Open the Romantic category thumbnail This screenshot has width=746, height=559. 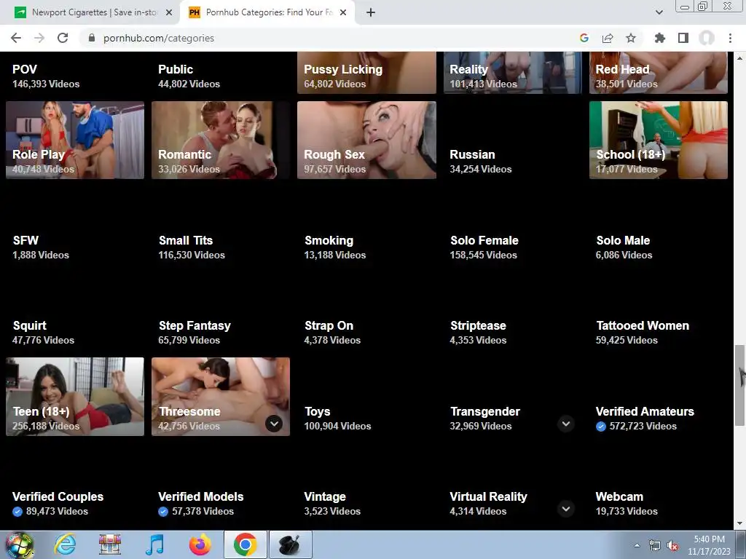221,140
